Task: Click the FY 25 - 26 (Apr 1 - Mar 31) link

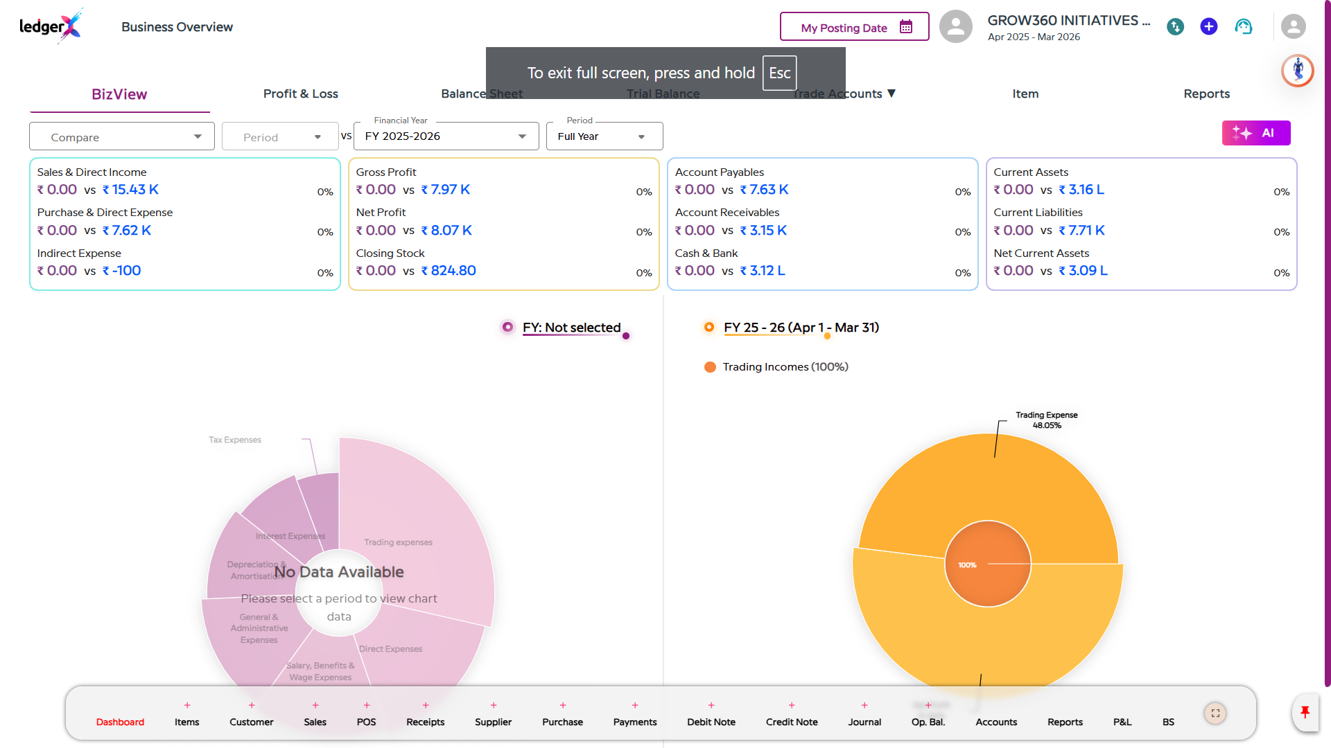Action: 801,328
